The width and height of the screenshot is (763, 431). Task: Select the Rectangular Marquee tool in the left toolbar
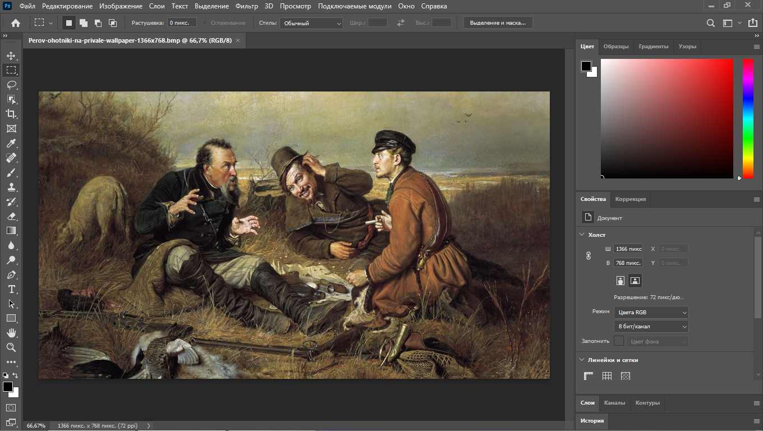coord(11,70)
